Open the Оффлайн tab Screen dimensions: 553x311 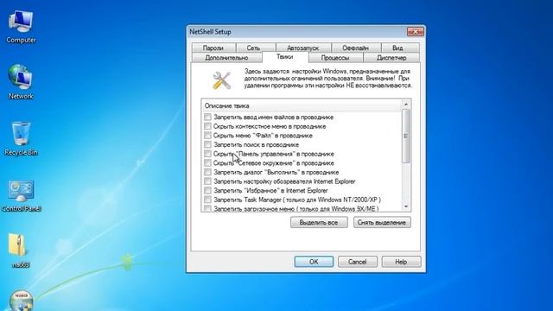pyautogui.click(x=355, y=48)
